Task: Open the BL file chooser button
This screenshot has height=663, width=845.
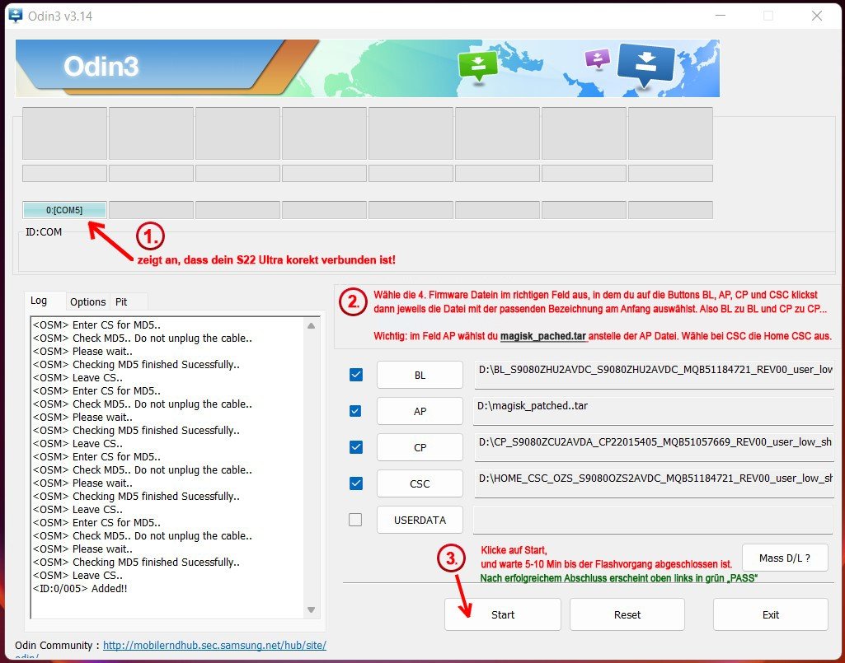Action: (420, 375)
